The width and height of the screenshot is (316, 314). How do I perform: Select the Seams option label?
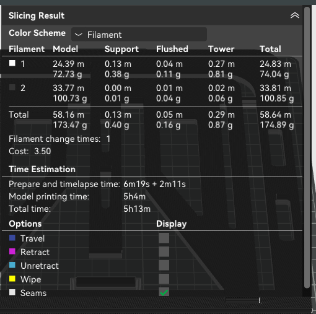coord(33,293)
